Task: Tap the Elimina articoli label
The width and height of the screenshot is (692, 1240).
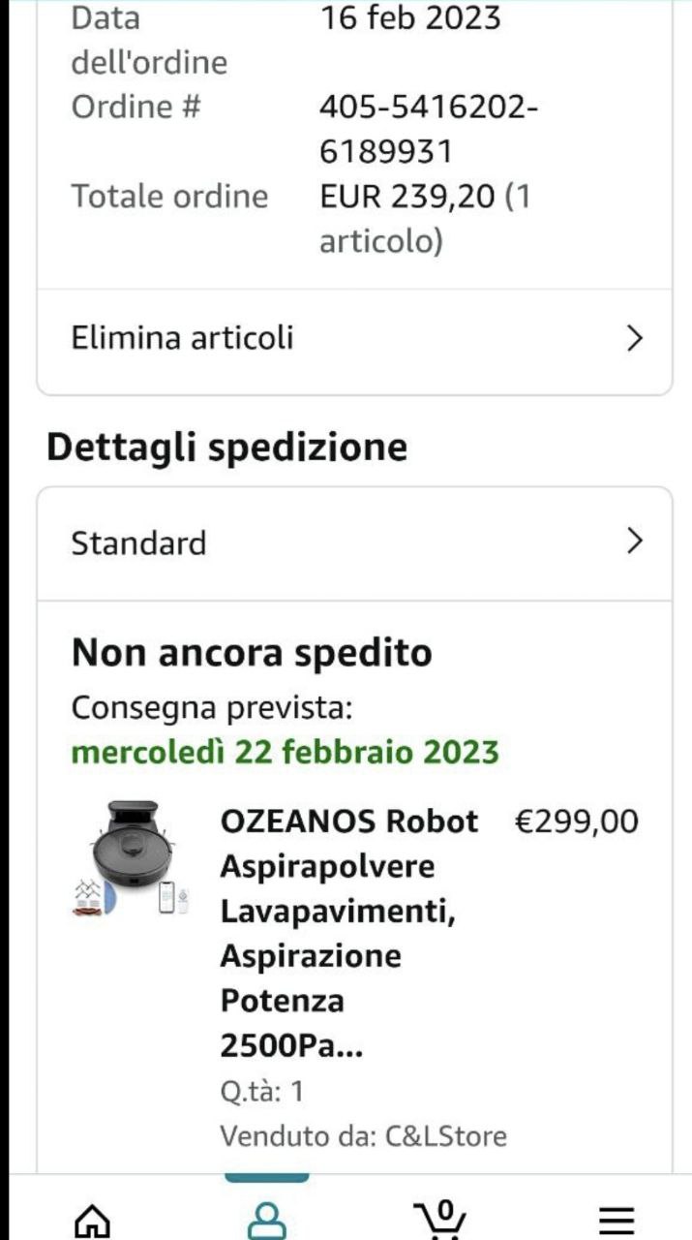Action: point(182,338)
